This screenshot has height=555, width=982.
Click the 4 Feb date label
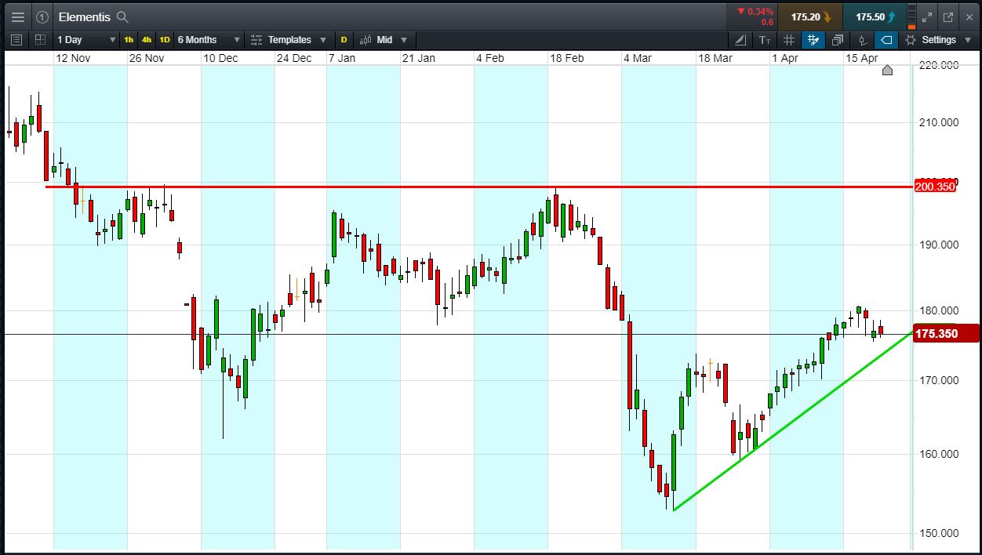pyautogui.click(x=489, y=58)
